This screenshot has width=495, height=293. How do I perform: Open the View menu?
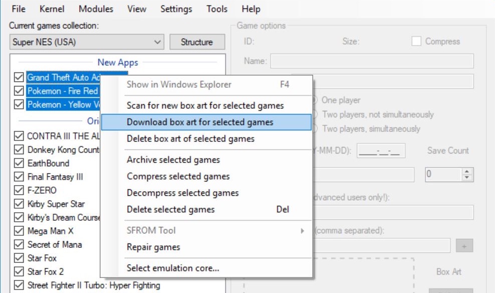point(137,9)
